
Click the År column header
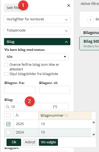pos(26,116)
